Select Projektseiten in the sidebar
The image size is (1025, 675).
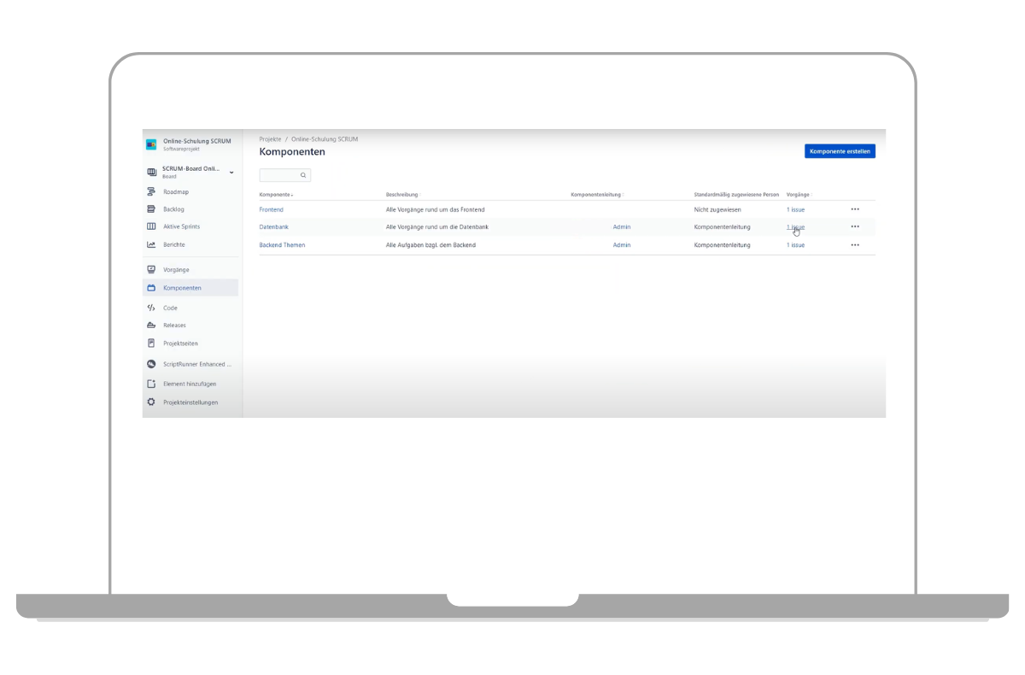coord(180,343)
